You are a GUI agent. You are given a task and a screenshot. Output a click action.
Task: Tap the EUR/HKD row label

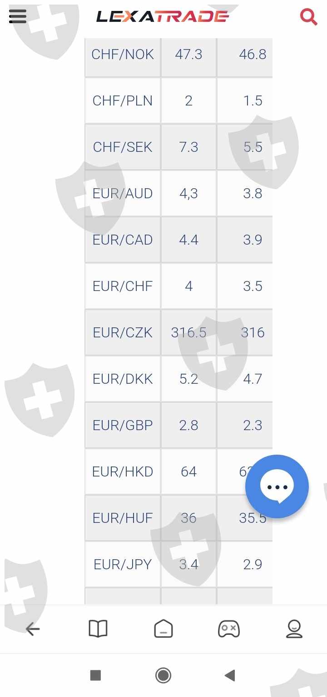coord(123,472)
